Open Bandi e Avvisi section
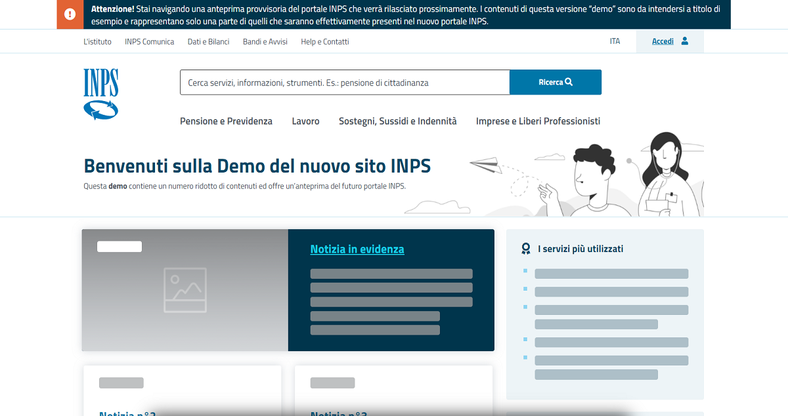Image resolution: width=788 pixels, height=416 pixels. point(265,41)
